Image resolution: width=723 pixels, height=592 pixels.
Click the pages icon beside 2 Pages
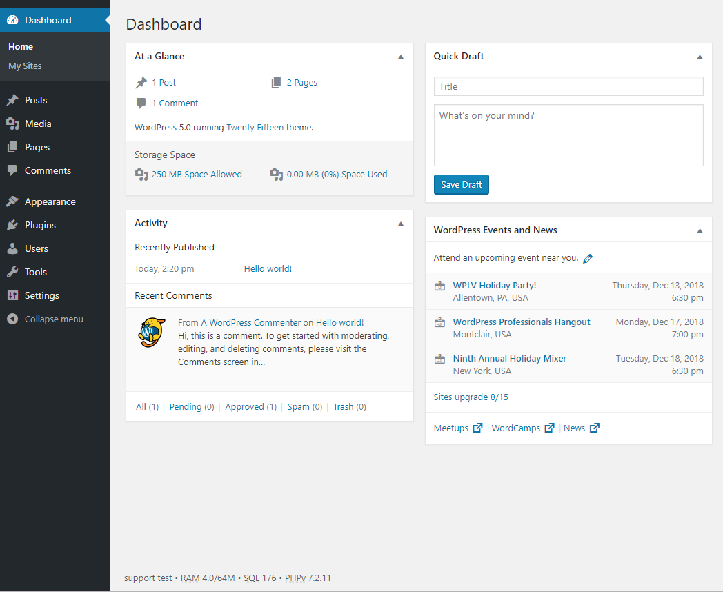pyautogui.click(x=276, y=83)
